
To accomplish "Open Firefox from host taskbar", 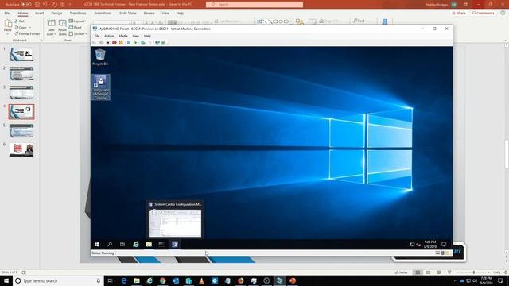I will (x=240, y=280).
